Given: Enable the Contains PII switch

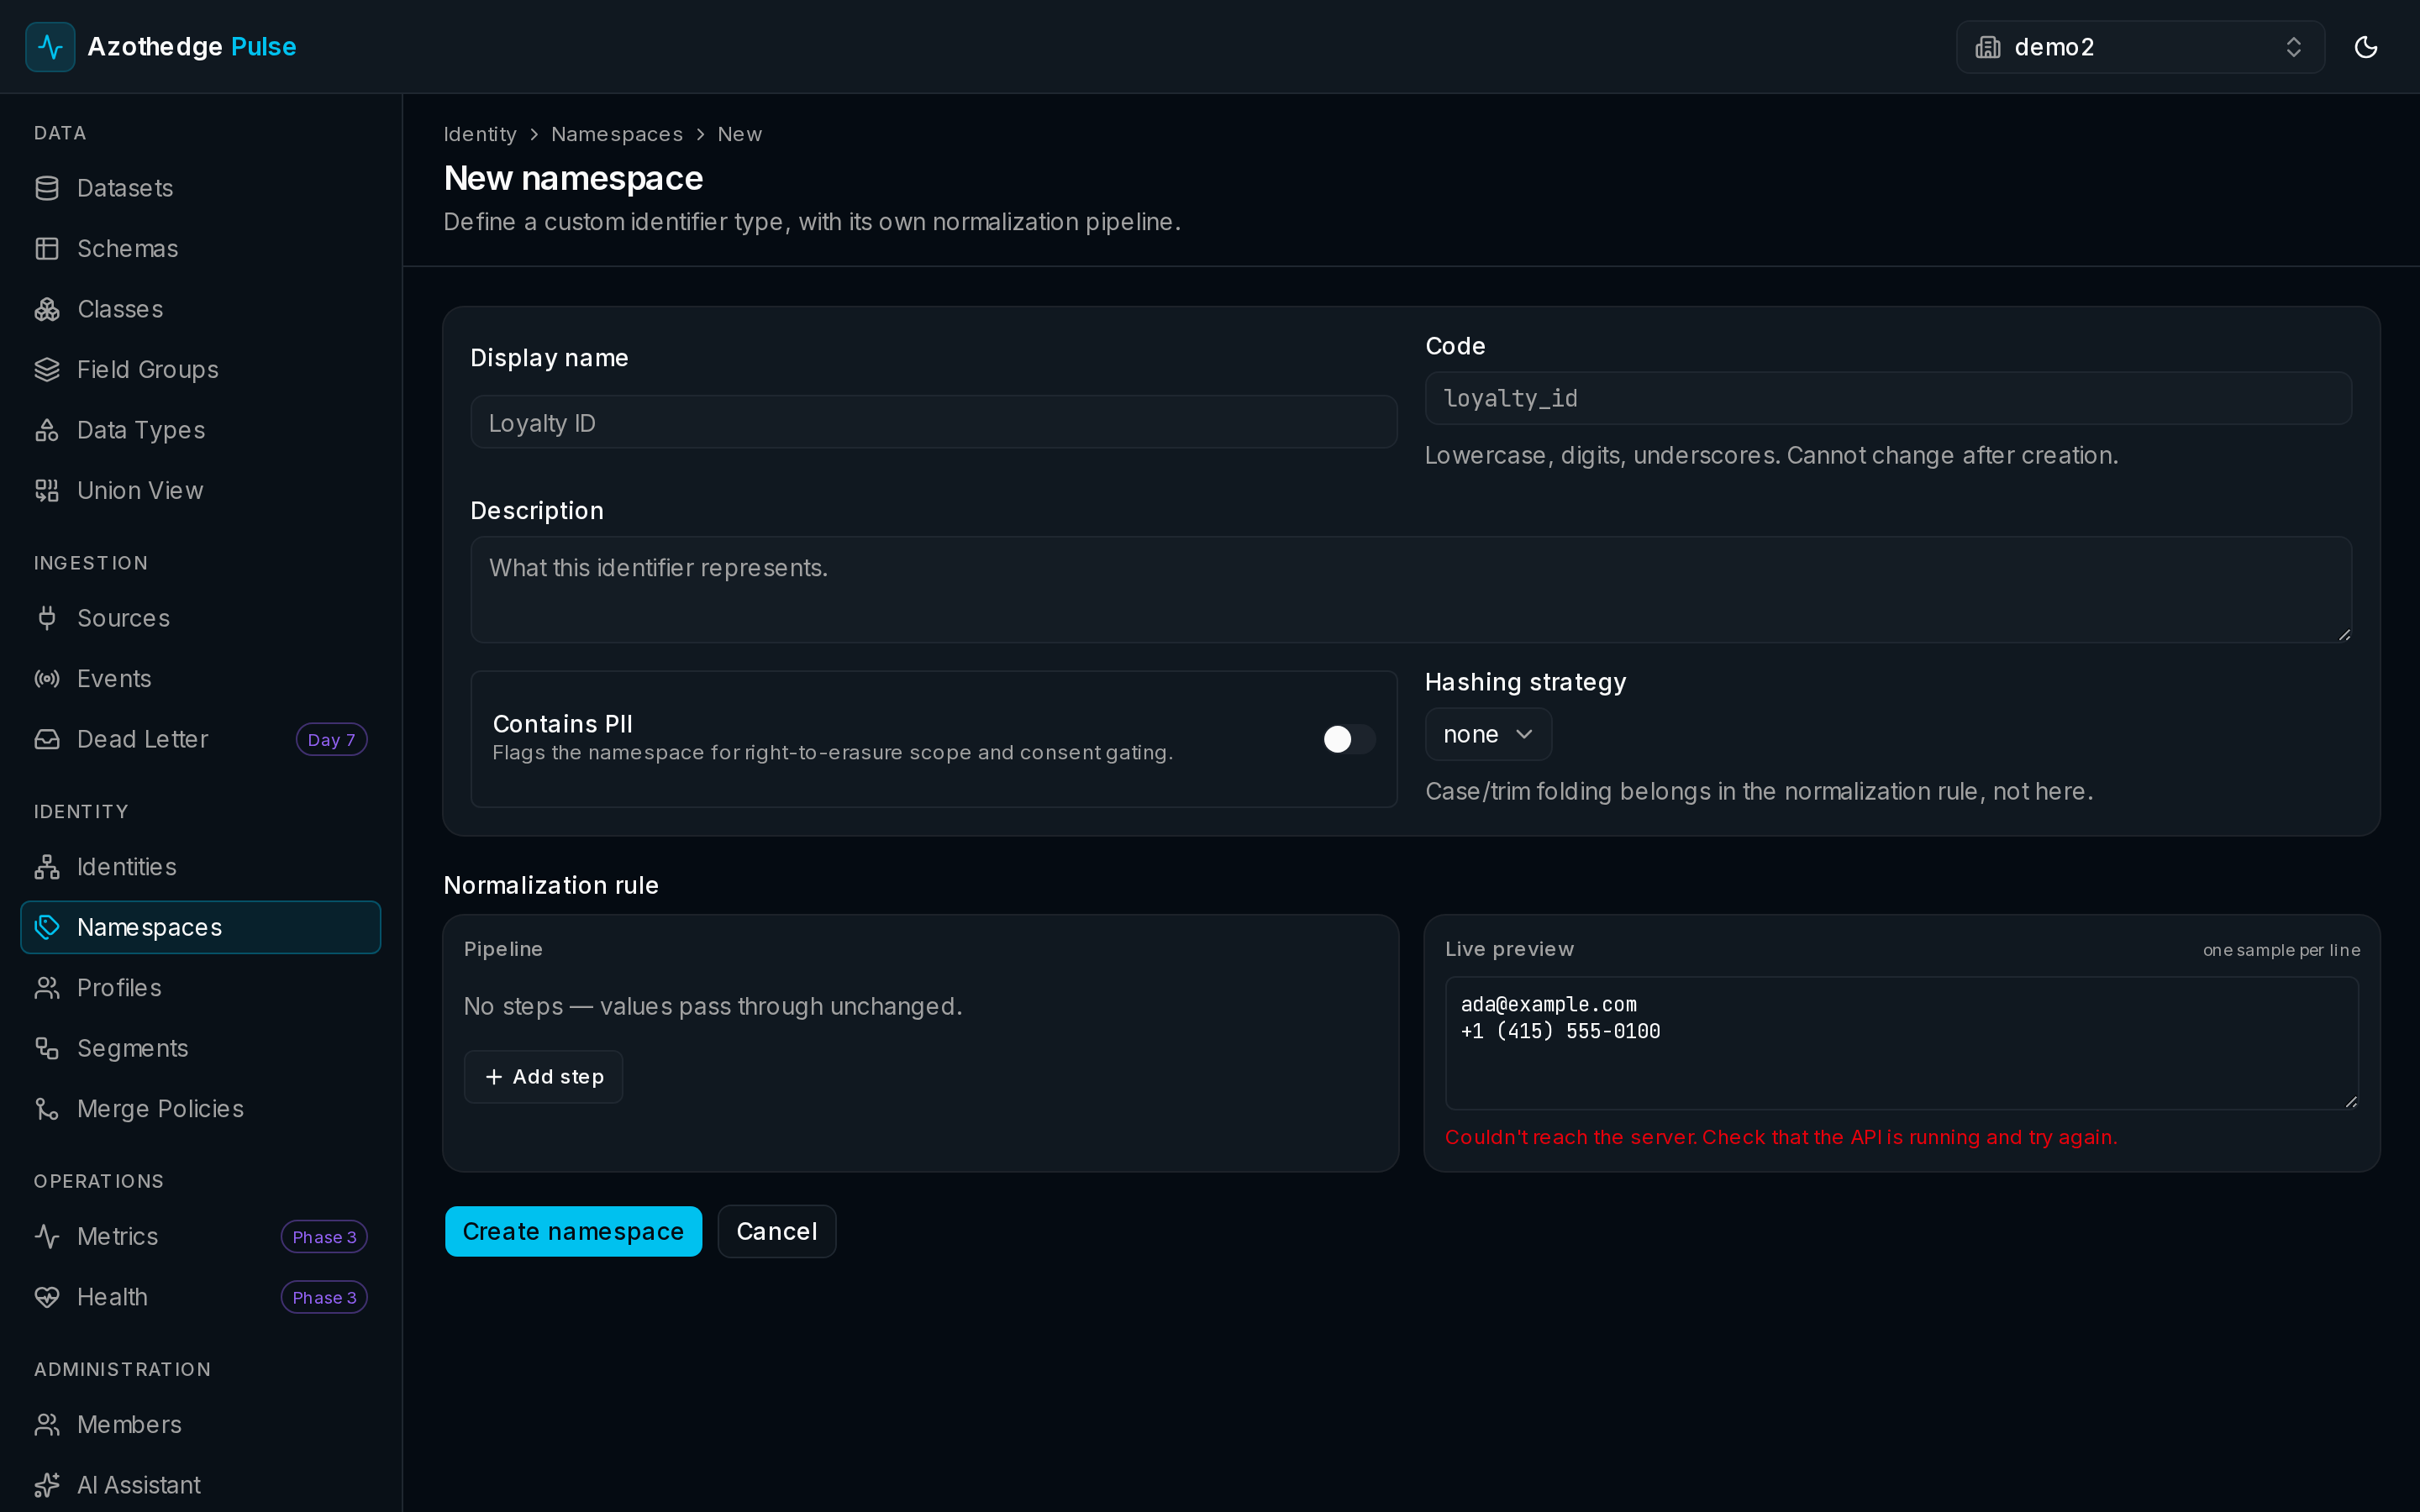Looking at the screenshot, I should pos(1348,739).
